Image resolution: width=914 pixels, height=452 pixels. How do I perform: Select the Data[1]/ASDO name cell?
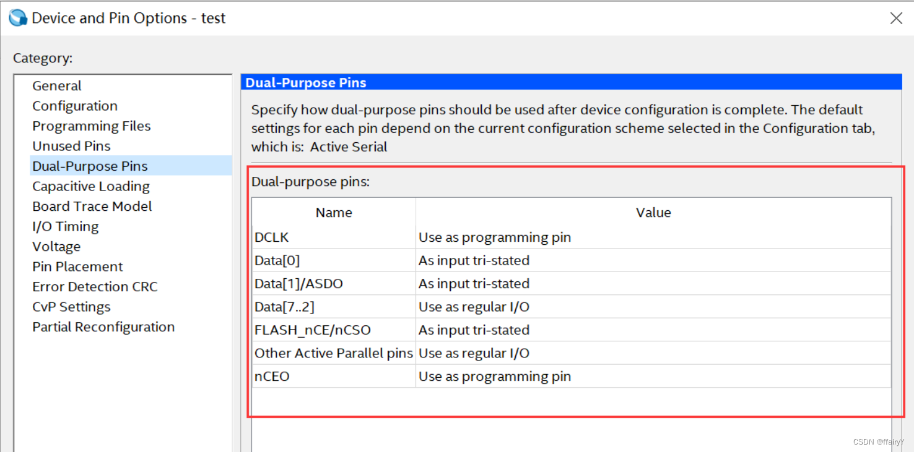pos(334,284)
